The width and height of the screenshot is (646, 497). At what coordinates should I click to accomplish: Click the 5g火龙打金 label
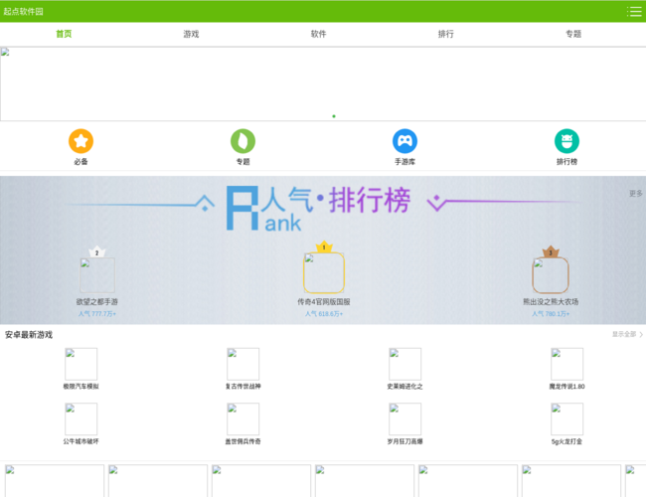[566, 441]
